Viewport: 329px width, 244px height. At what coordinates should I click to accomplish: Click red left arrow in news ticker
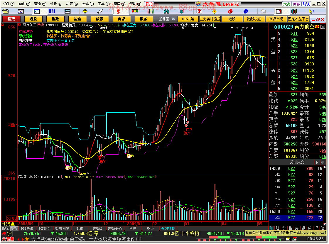coord(18,239)
